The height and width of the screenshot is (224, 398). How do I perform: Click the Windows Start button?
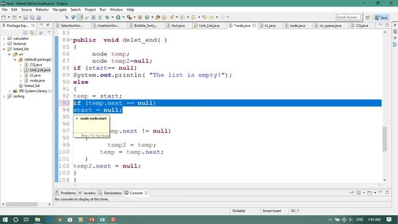point(5,220)
